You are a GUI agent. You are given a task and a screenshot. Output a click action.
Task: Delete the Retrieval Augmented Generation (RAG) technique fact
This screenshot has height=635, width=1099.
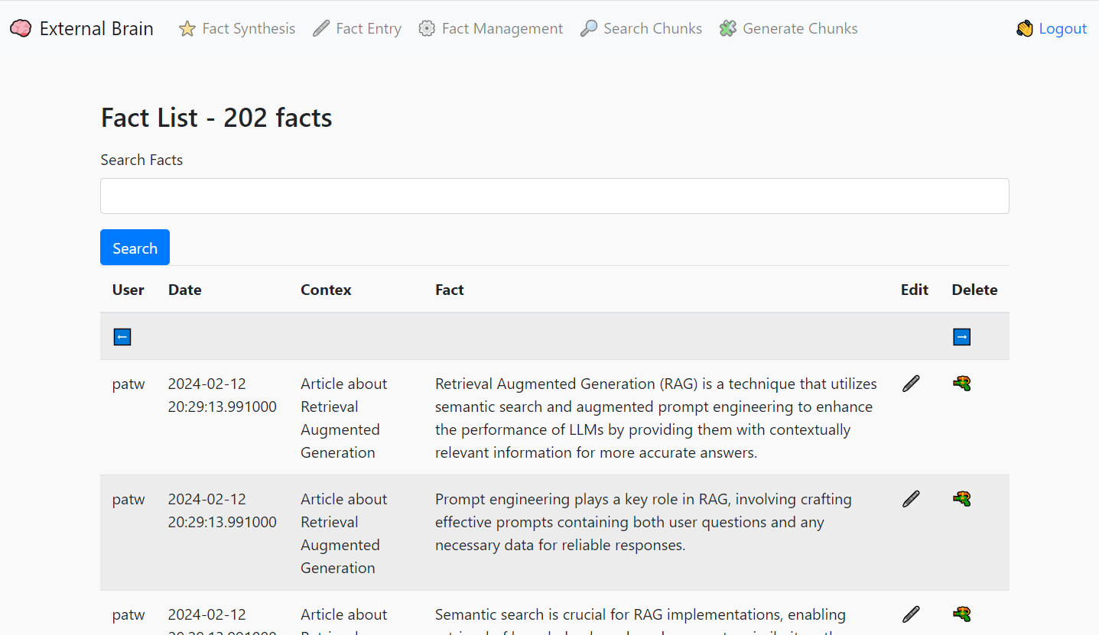click(x=961, y=384)
